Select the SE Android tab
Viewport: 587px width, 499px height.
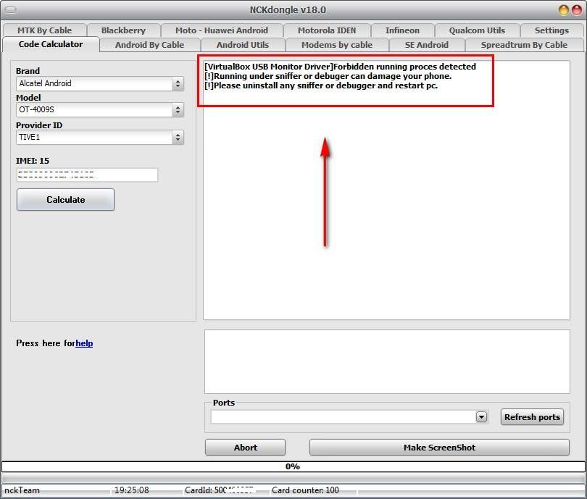[x=427, y=45]
